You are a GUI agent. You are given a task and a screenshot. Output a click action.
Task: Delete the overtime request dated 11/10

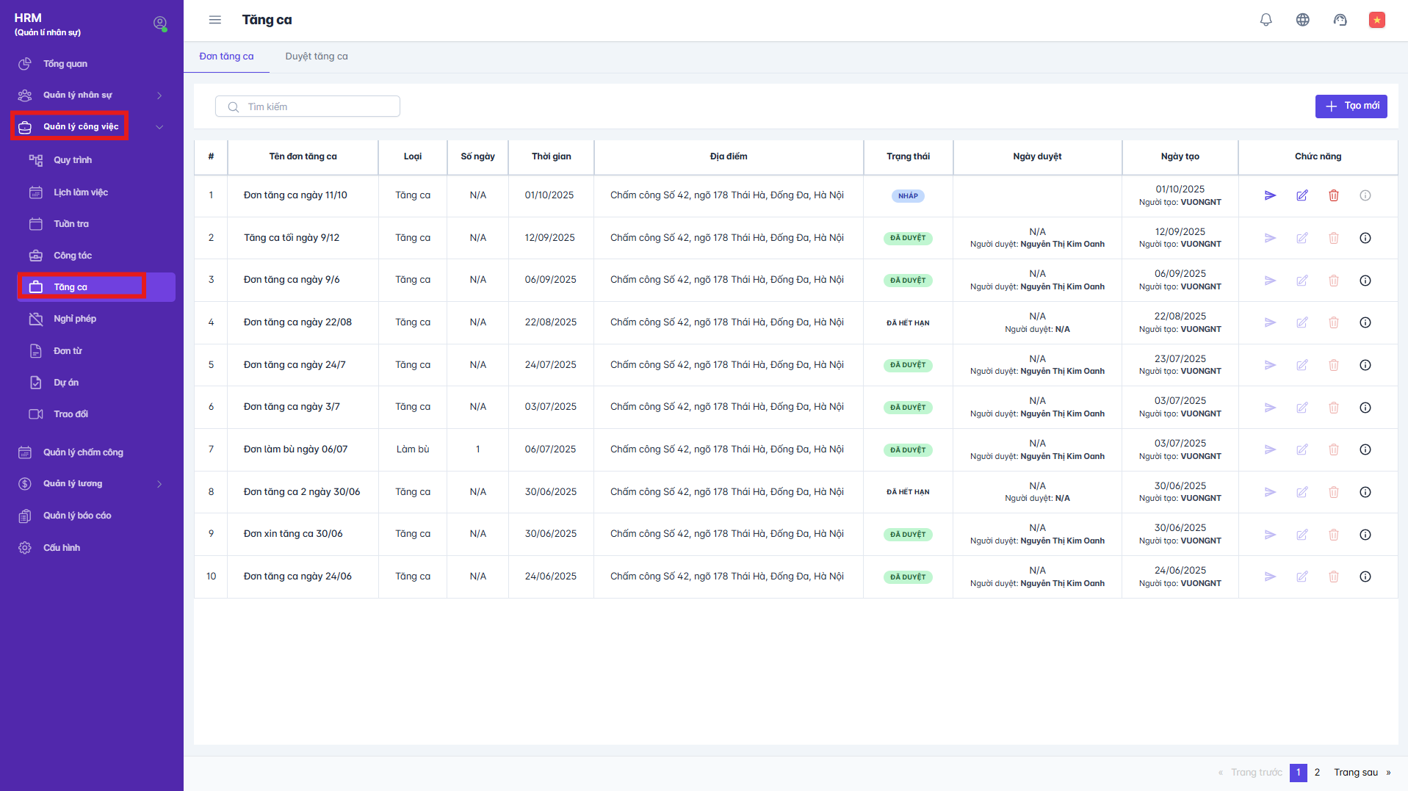(x=1333, y=195)
